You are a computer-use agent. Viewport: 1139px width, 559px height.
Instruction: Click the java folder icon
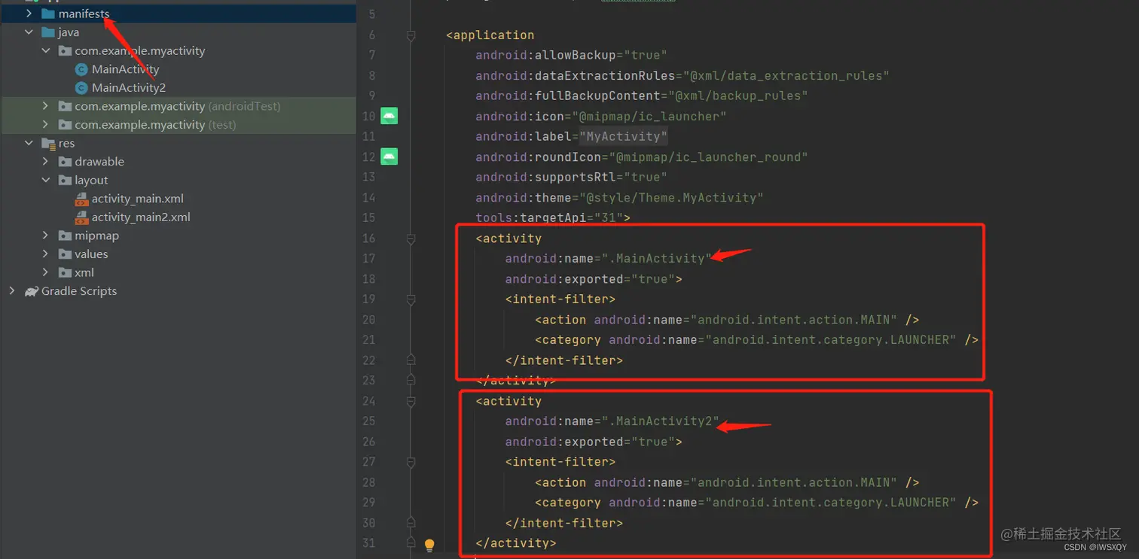point(48,32)
